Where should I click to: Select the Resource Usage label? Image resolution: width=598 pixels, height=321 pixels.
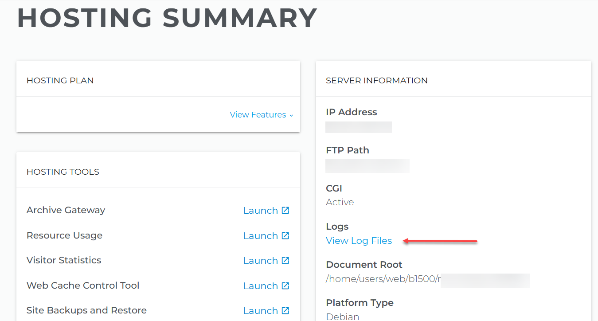point(64,235)
